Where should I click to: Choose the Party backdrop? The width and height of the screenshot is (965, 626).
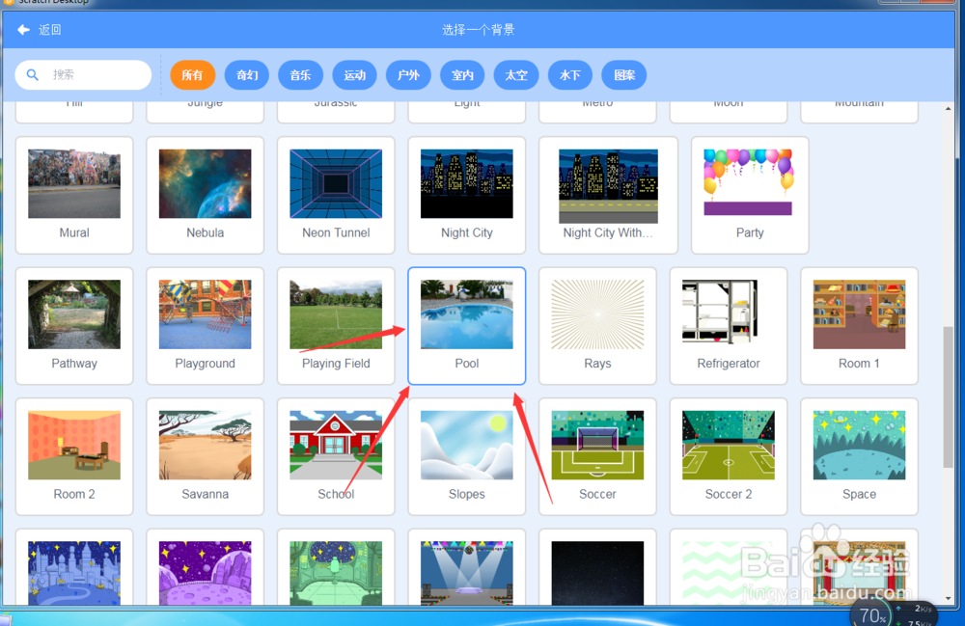(750, 195)
